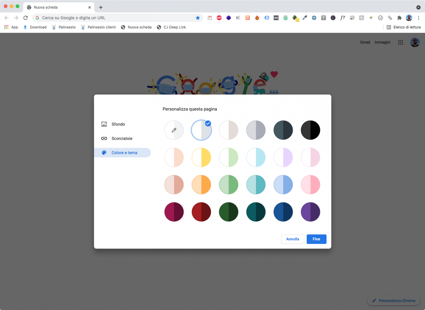Screen dimensions: 425x310
Task: Open the CJ Deep Link bookmark
Action: point(171,27)
